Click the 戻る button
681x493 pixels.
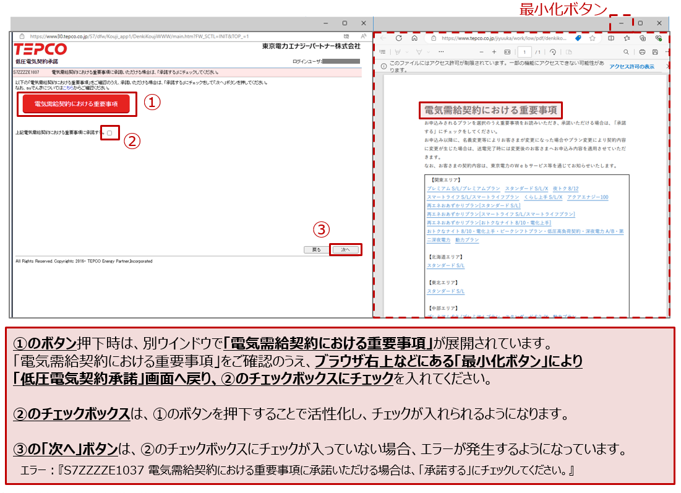(316, 250)
